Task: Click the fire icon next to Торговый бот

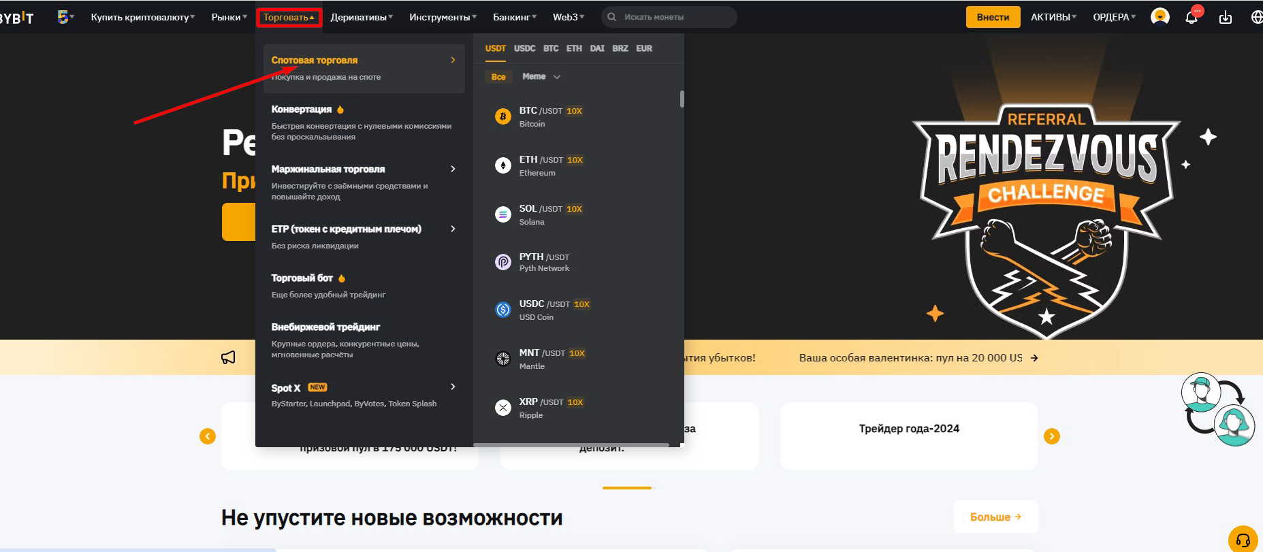Action: 342,278
